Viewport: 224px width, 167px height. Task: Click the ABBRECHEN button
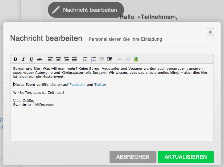tap(133, 157)
